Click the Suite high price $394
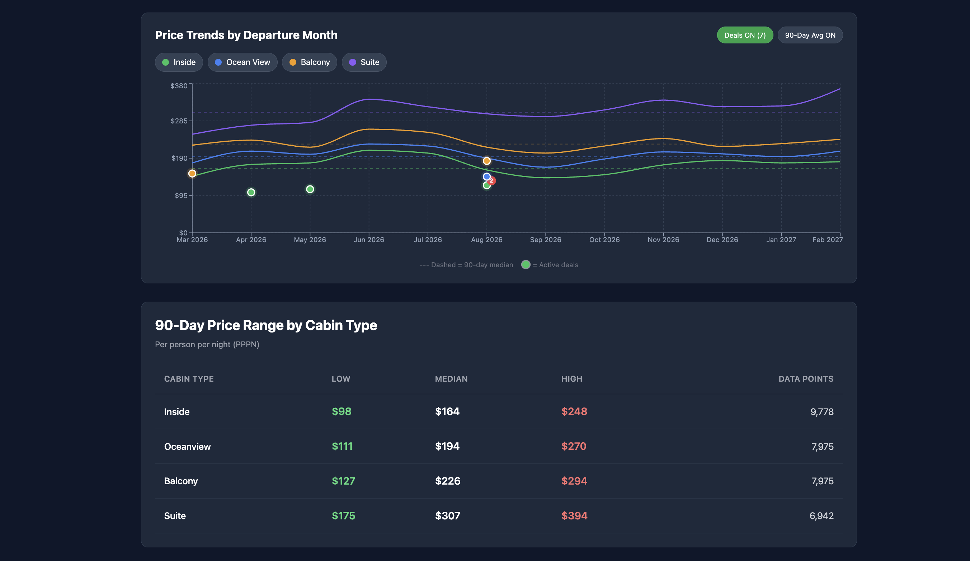 point(574,515)
